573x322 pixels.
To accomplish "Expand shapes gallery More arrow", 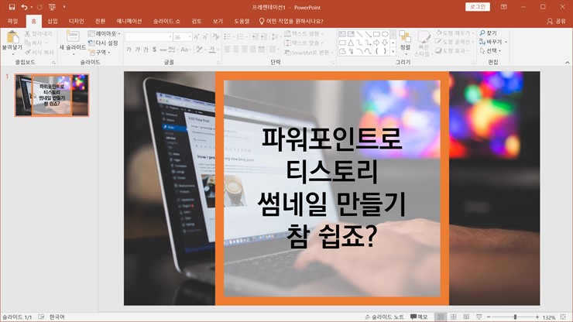I will [393, 52].
